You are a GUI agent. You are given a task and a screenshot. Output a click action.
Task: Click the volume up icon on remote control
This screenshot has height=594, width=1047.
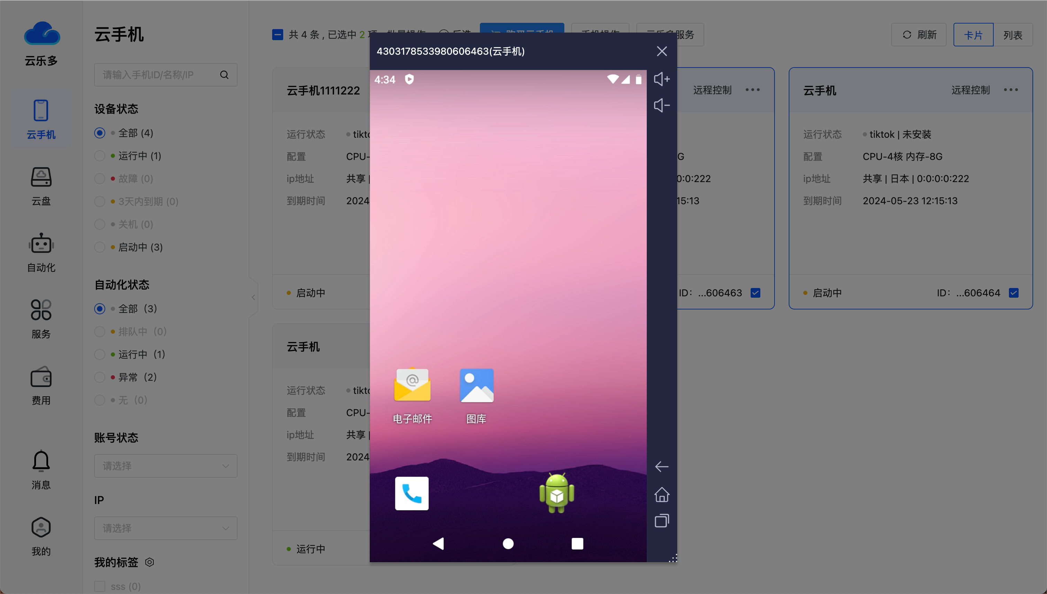tap(661, 79)
